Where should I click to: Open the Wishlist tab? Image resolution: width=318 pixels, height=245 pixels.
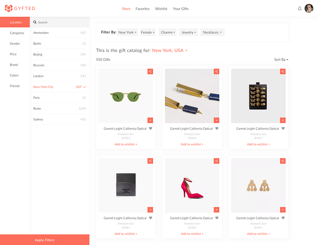click(x=161, y=9)
